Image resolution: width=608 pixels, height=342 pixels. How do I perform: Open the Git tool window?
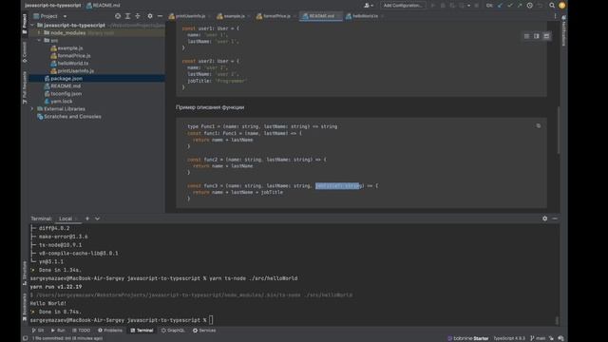[x=38, y=331]
